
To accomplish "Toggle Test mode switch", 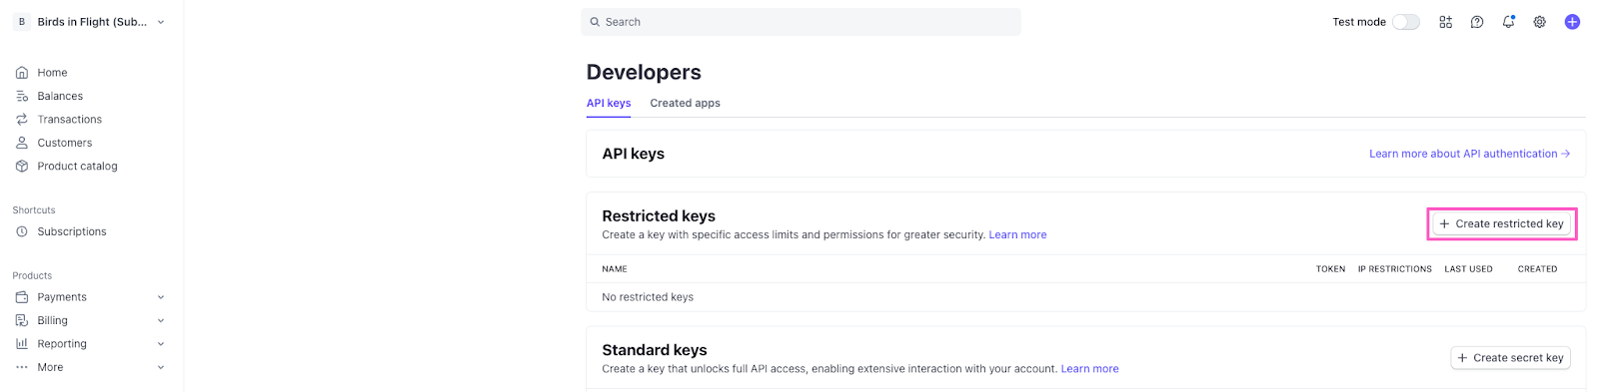I will (1406, 22).
